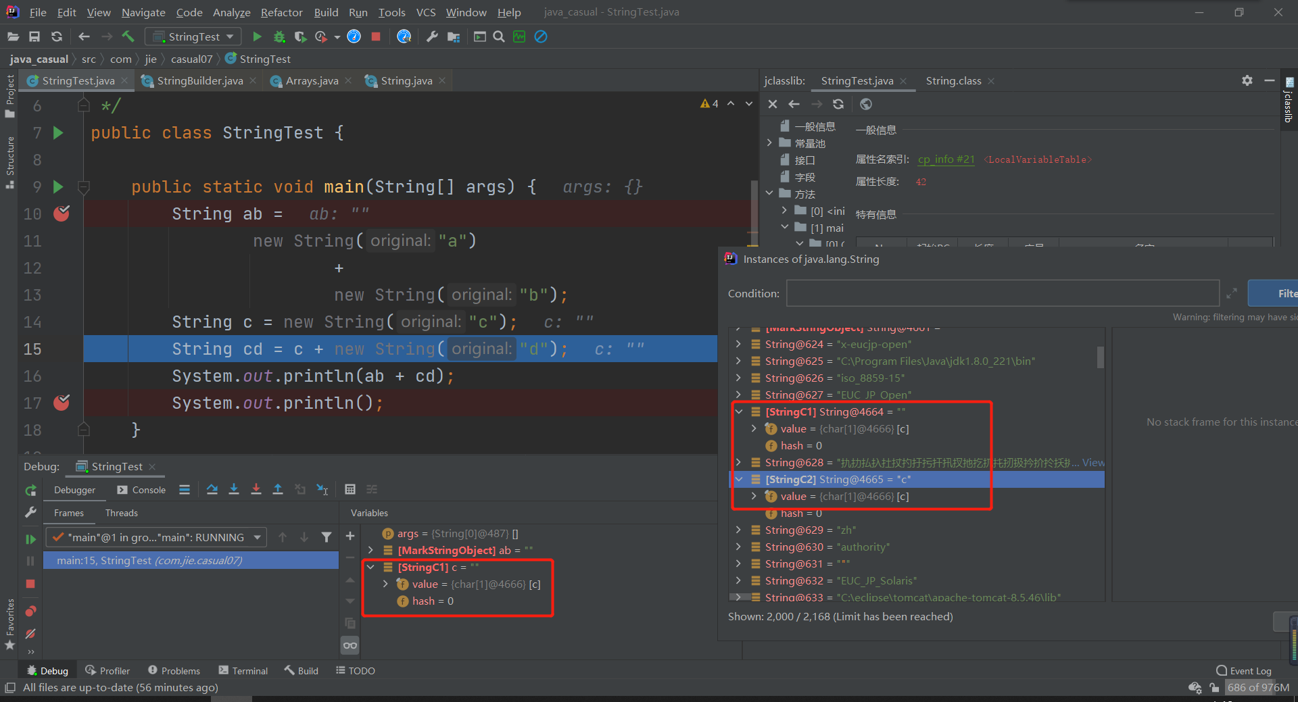
Task: Toggle breakpoint on line 17
Action: (x=62, y=403)
